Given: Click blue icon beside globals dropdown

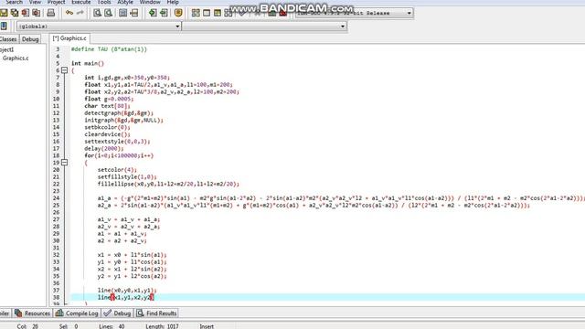Looking at the screenshot, I should 4,27.
